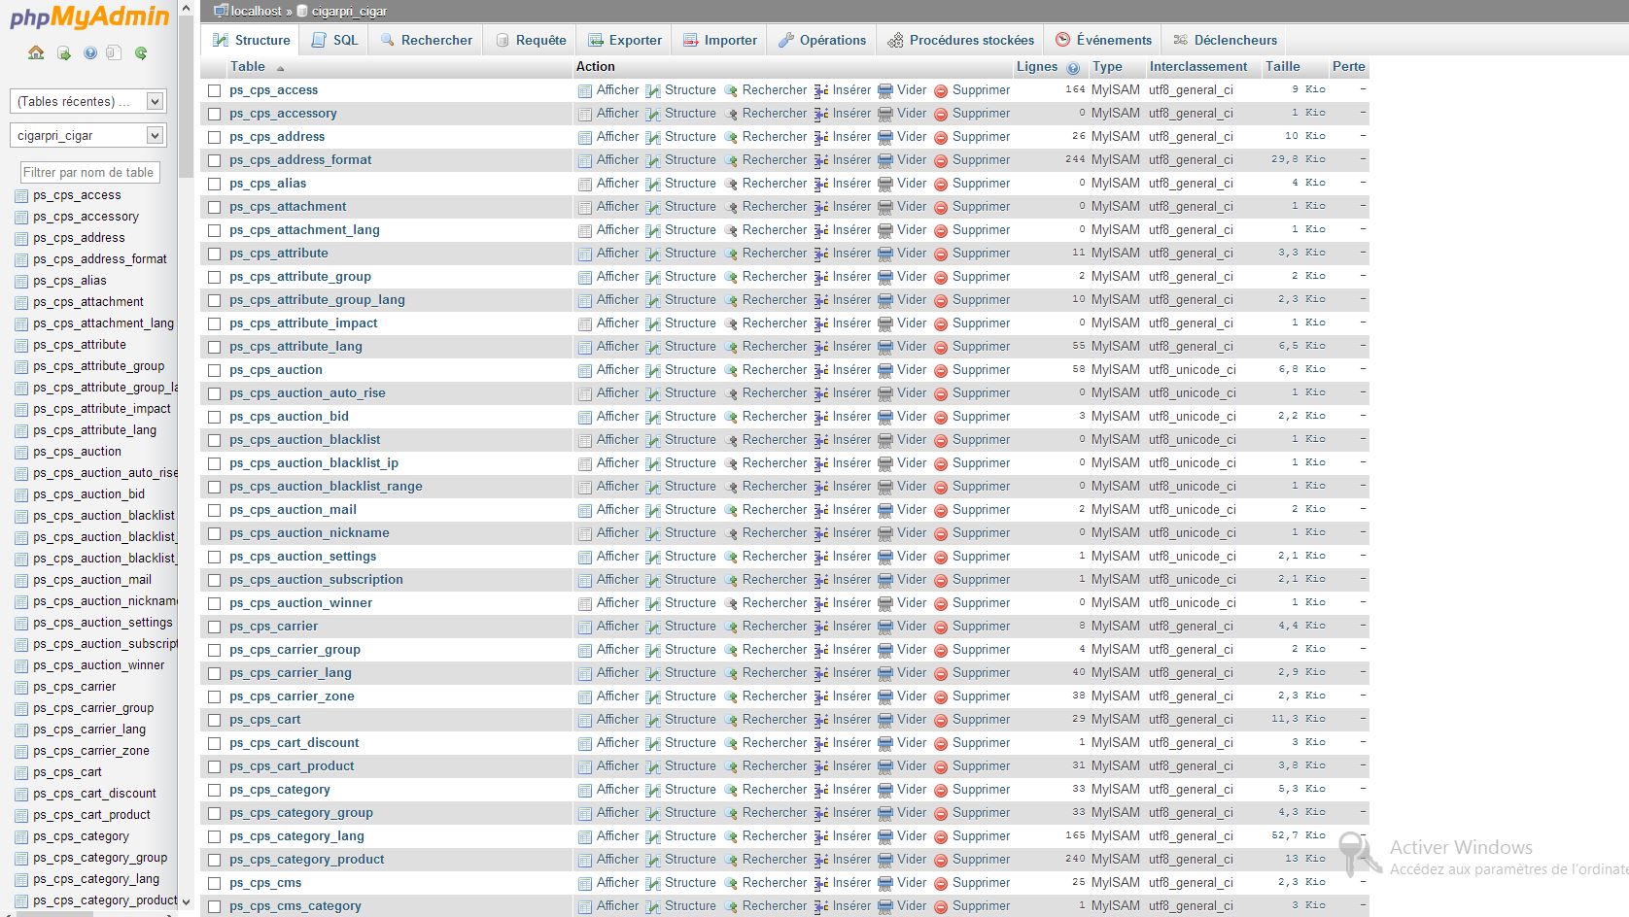1629x917 pixels.
Task: Open the Procédures stockées tab
Action: point(960,40)
